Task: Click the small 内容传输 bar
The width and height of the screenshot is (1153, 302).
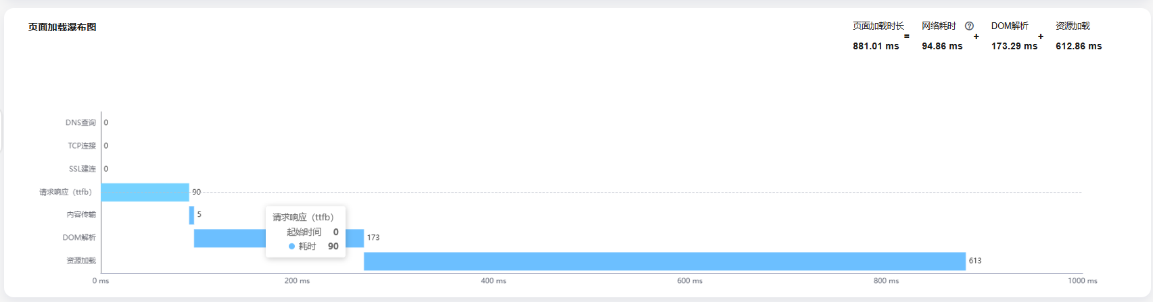Action: tap(191, 215)
